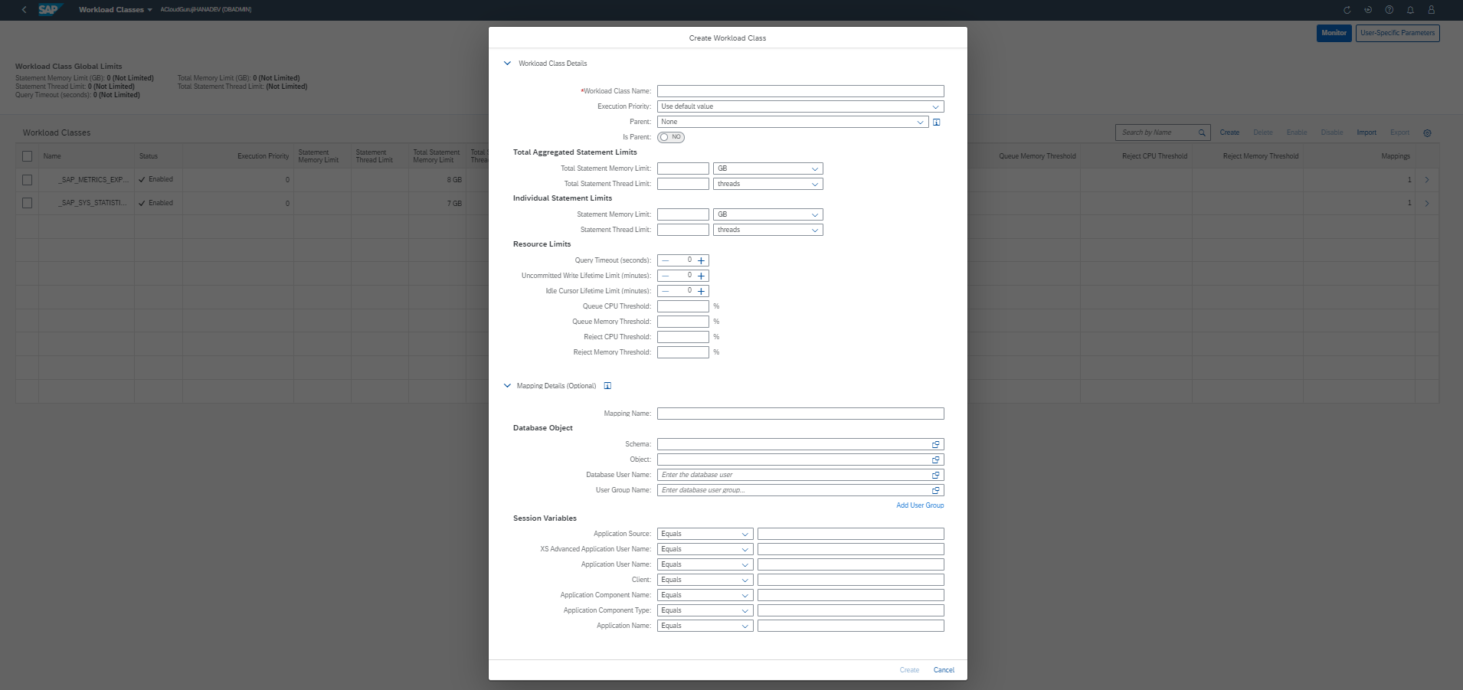1463x690 pixels.
Task: Toggle the Is Parent switch
Action: tap(671, 137)
